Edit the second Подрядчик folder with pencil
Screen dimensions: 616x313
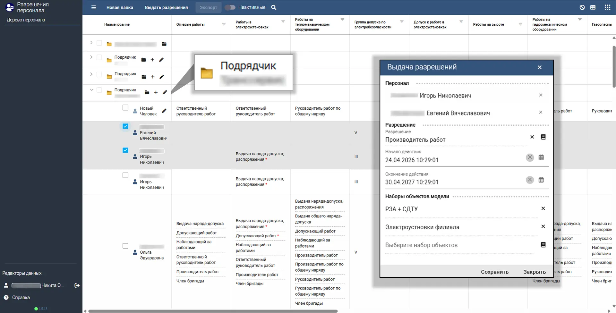tap(162, 77)
